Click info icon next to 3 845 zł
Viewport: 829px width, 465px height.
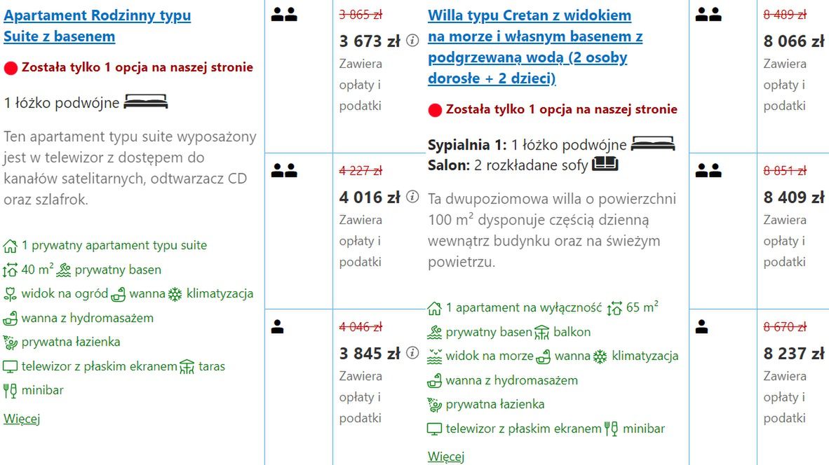coord(412,353)
